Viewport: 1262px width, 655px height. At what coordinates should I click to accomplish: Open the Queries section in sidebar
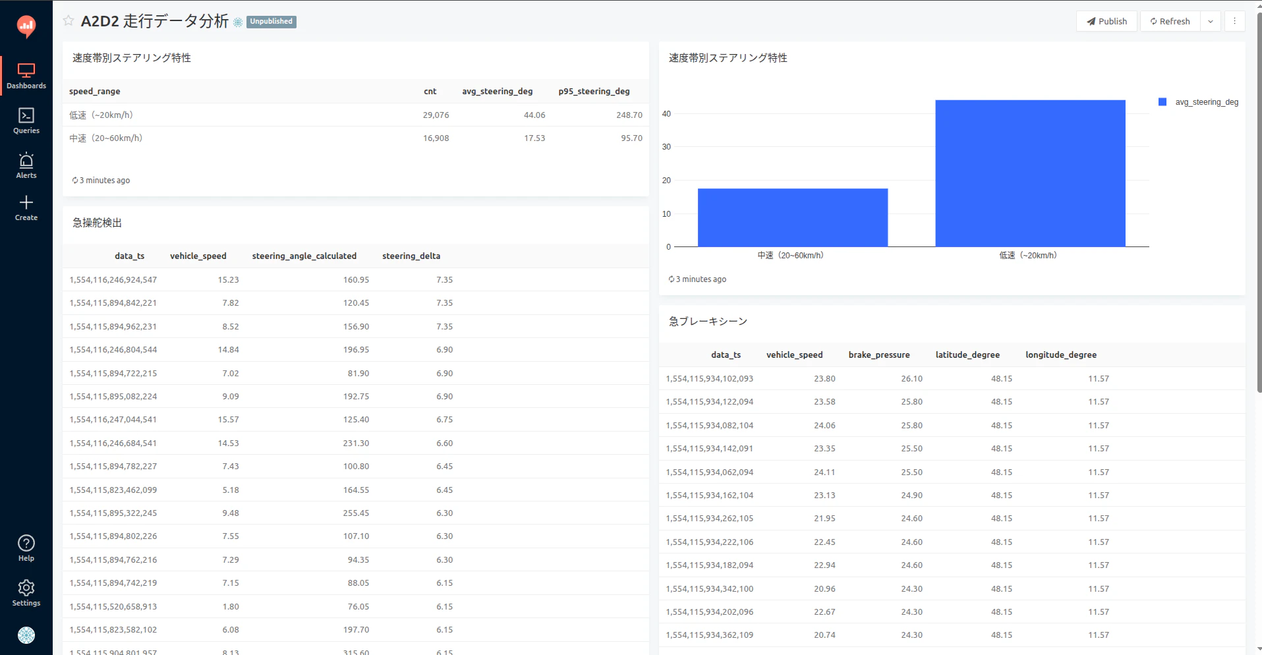click(26, 121)
